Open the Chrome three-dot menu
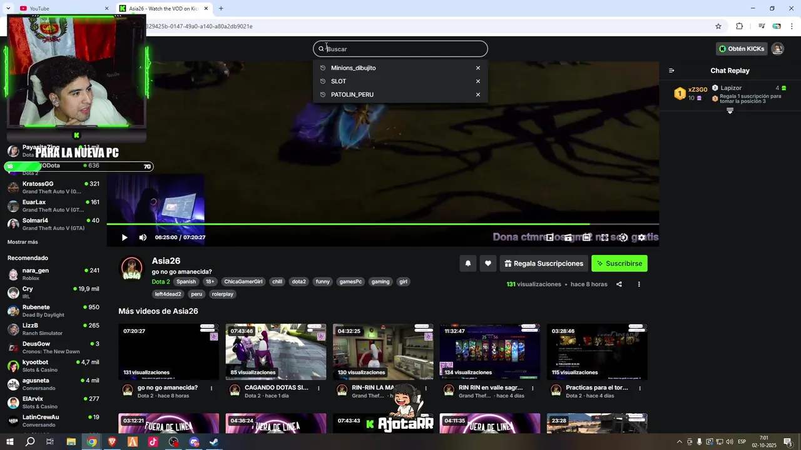 pyautogui.click(x=792, y=26)
